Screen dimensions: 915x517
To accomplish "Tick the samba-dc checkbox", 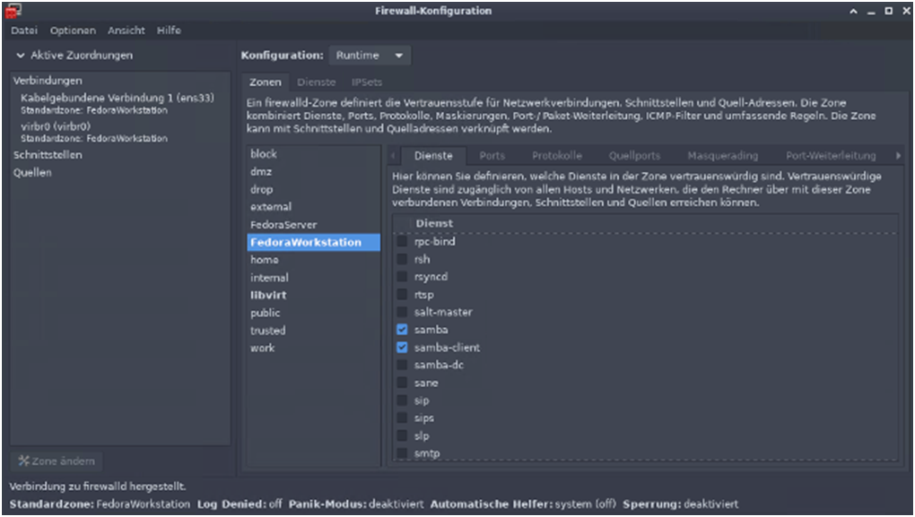I will (x=402, y=365).
